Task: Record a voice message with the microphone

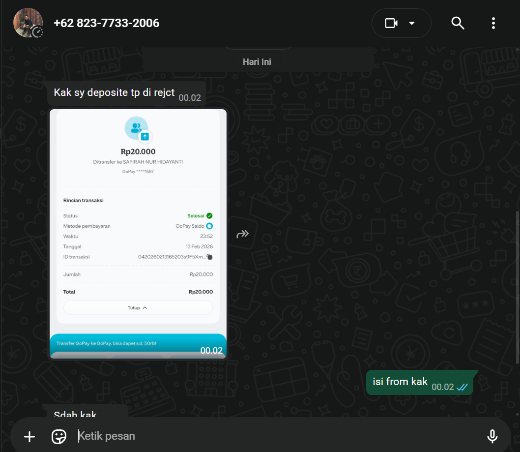Action: pos(492,436)
